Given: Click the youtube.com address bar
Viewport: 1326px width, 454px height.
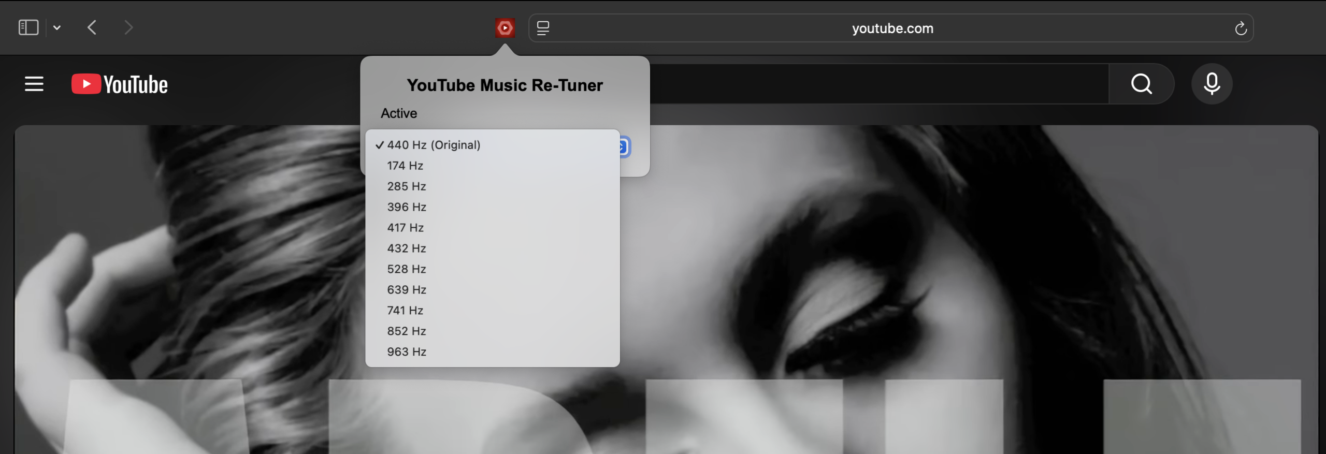Looking at the screenshot, I should tap(892, 28).
